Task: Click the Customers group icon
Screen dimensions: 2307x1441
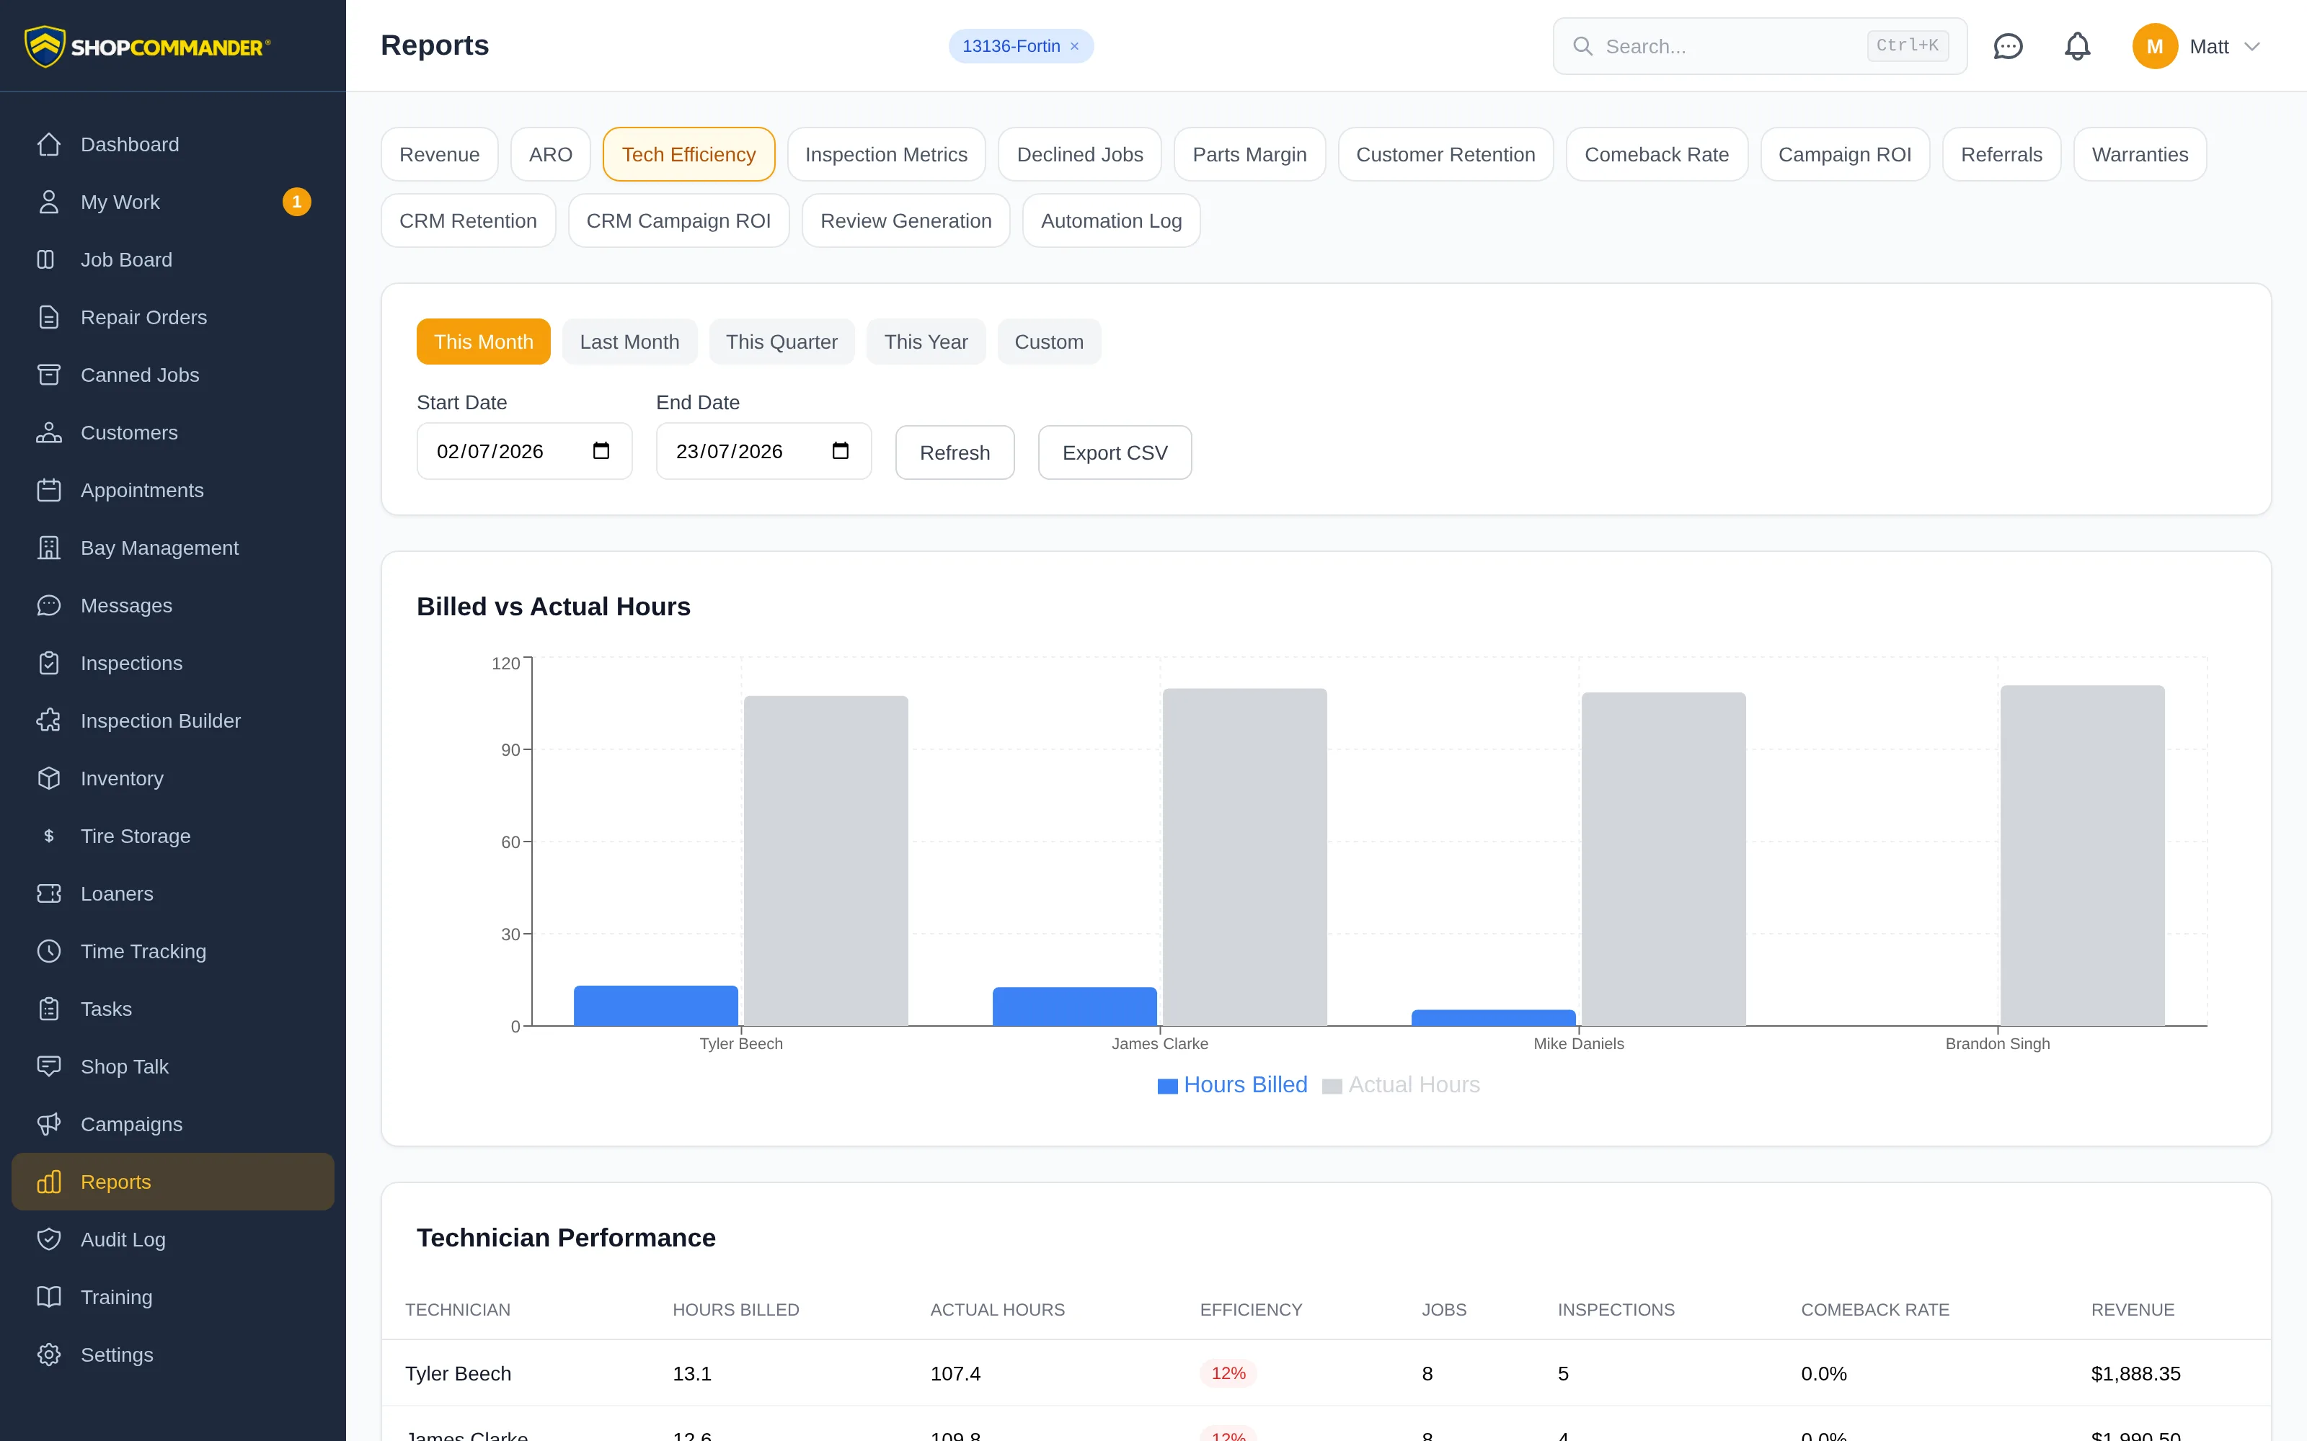Action: [x=48, y=433]
